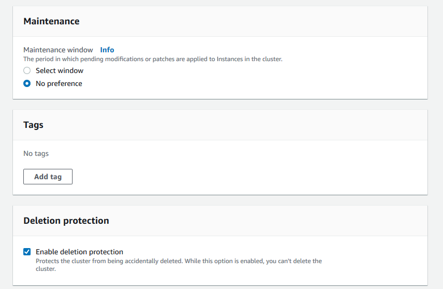This screenshot has height=289, width=443.
Task: Click the Add tag button
Action: [x=48, y=177]
